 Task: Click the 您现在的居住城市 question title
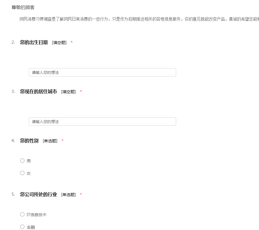click(x=39, y=92)
